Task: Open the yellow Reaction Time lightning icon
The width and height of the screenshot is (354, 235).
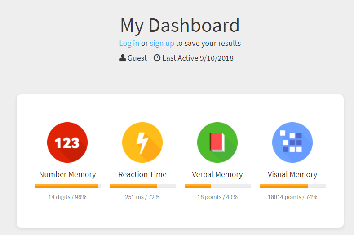Action: [x=142, y=142]
